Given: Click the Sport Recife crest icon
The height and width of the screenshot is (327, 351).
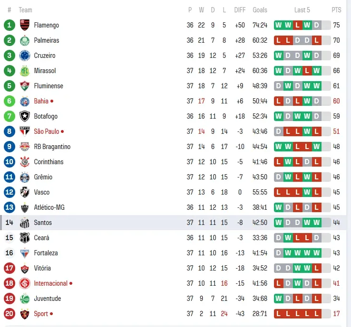Looking at the screenshot, I should point(25,314).
